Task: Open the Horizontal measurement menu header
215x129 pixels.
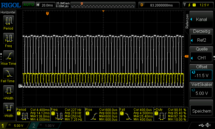Action: [8, 12]
